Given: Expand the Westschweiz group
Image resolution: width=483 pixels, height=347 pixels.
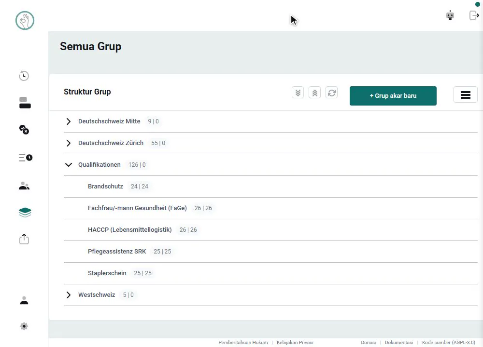Looking at the screenshot, I should point(69,295).
